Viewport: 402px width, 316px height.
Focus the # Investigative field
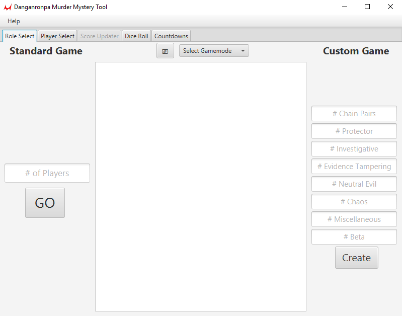(354, 149)
